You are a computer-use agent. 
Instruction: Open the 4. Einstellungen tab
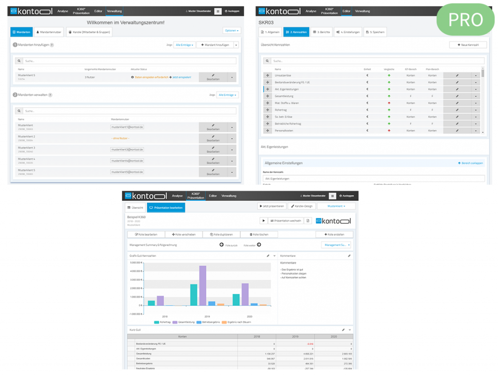pos(347,32)
